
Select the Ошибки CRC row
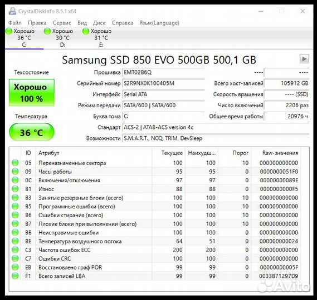click(155, 258)
